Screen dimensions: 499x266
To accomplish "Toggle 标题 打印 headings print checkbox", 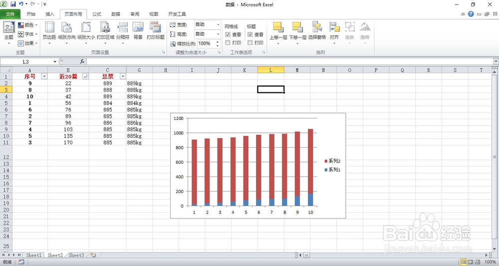I will click(250, 42).
